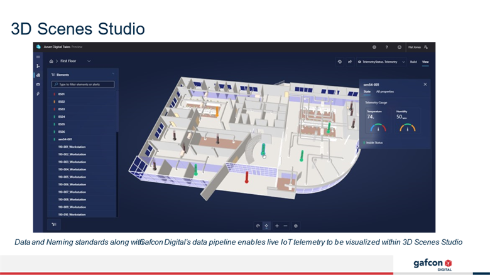Select element ES01
Image resolution: width=490 pixels, height=275 pixels.
pos(83,94)
